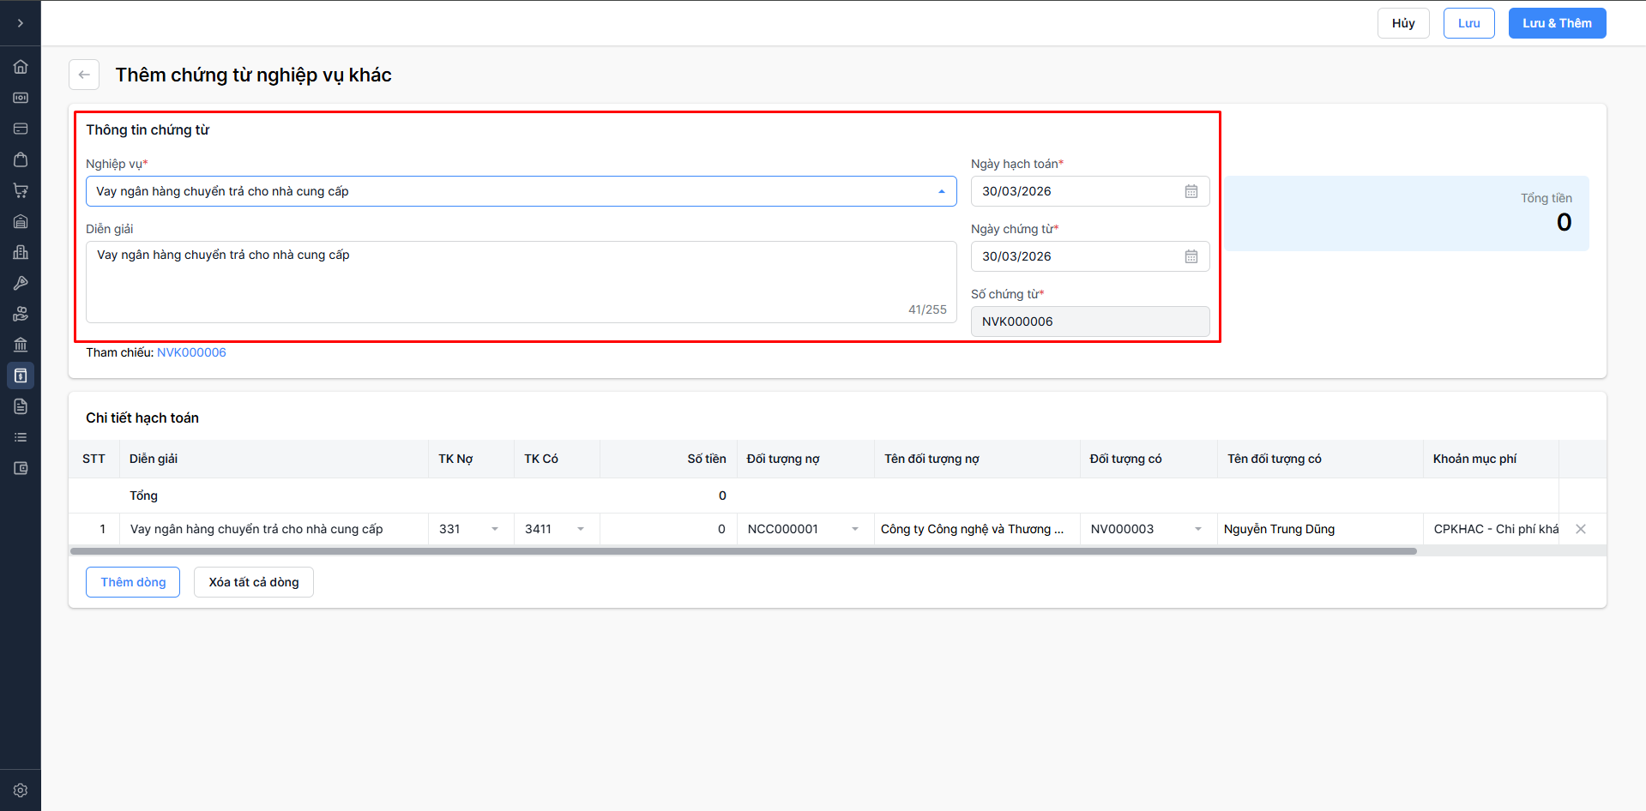The width and height of the screenshot is (1646, 811).
Task: Click the TK Có column header
Action: coord(557,459)
